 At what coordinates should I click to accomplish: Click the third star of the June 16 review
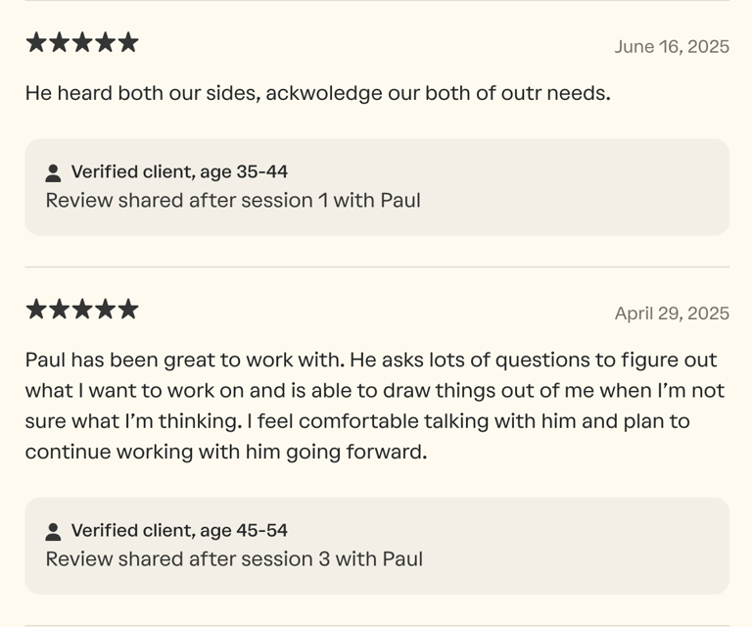pos(83,42)
